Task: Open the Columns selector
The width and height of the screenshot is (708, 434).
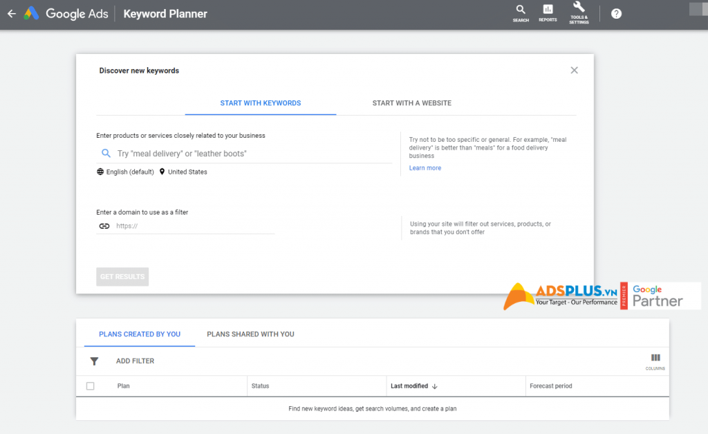Action: [655, 361]
